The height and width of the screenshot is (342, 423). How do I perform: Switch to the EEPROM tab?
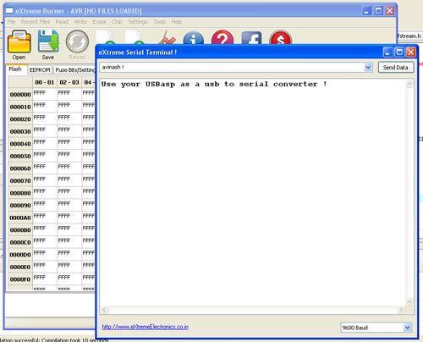pos(40,70)
